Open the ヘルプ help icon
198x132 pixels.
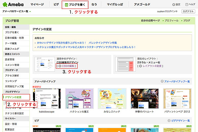coord(189,5)
